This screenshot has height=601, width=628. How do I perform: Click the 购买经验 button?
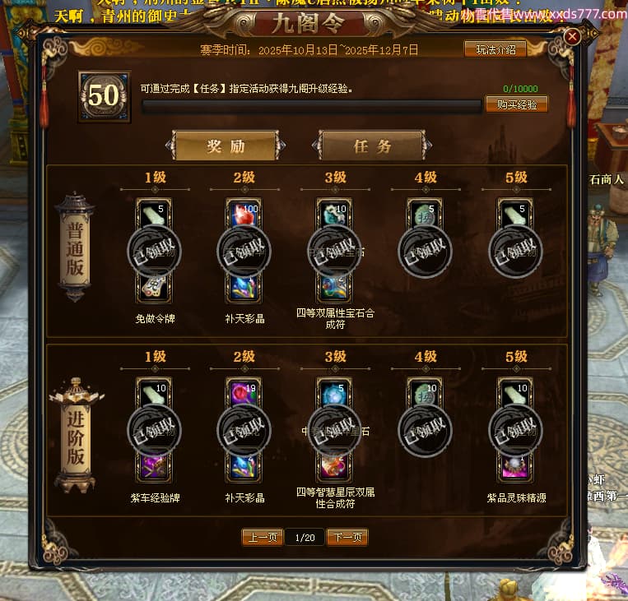pyautogui.click(x=517, y=104)
